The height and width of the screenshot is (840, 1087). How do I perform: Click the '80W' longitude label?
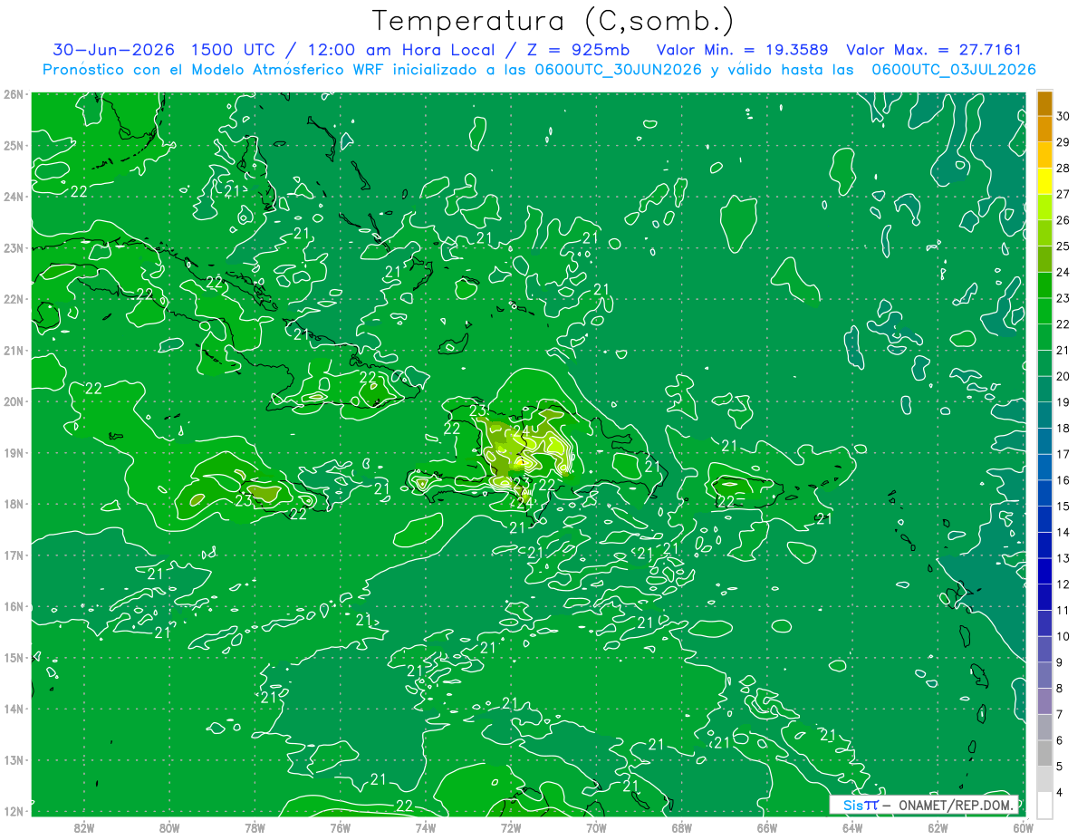click(x=168, y=827)
